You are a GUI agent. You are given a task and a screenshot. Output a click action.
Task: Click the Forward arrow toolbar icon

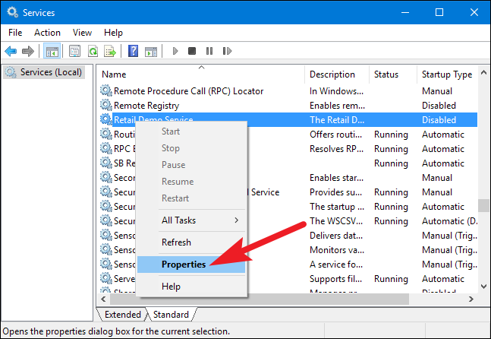tap(28, 51)
